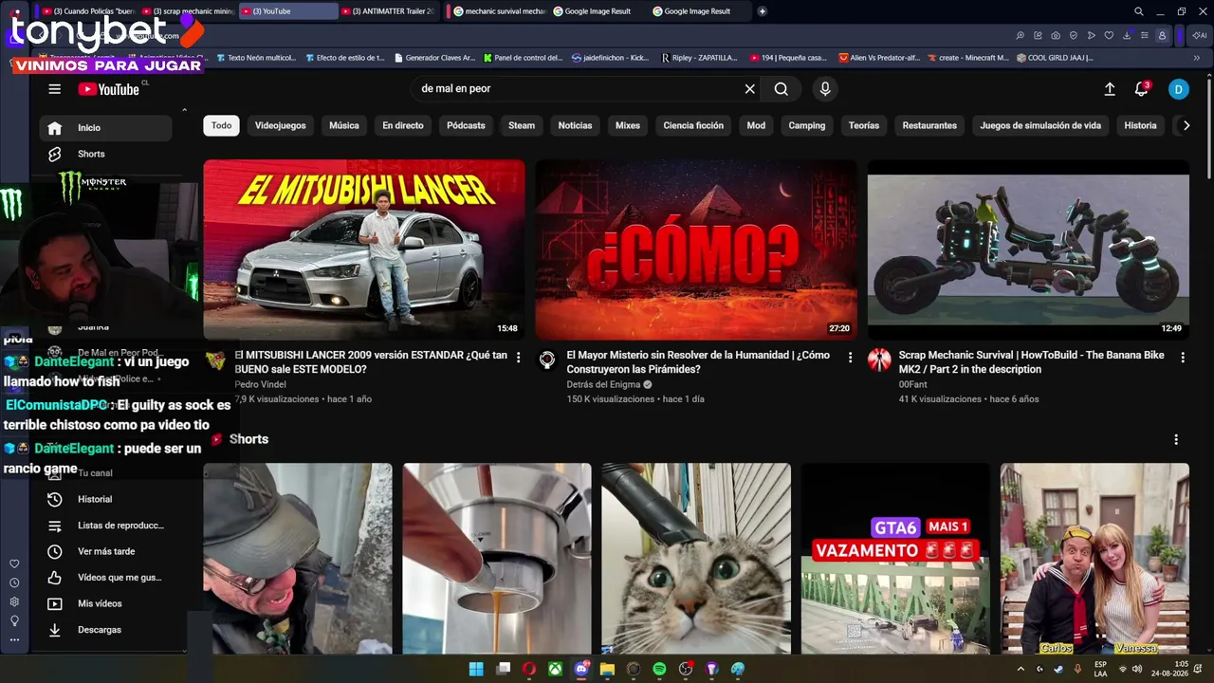
Task: Open Opera sidebar history clock icon
Action: point(14,583)
